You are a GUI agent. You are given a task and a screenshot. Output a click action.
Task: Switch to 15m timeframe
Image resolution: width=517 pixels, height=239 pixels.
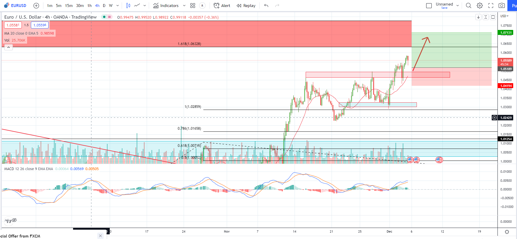(x=69, y=6)
